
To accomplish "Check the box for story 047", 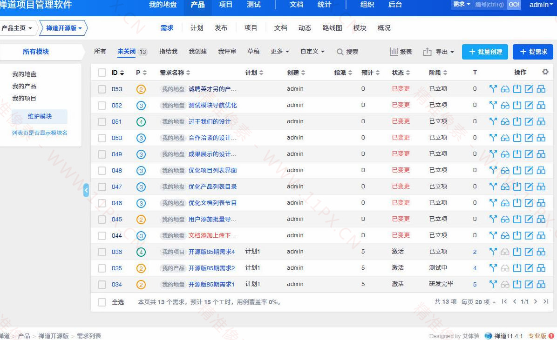I will tap(102, 187).
